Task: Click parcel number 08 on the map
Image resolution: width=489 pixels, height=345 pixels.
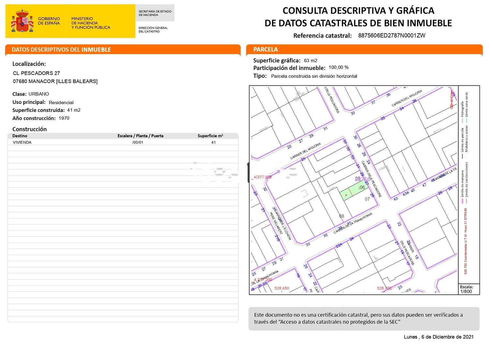Action: point(341,216)
